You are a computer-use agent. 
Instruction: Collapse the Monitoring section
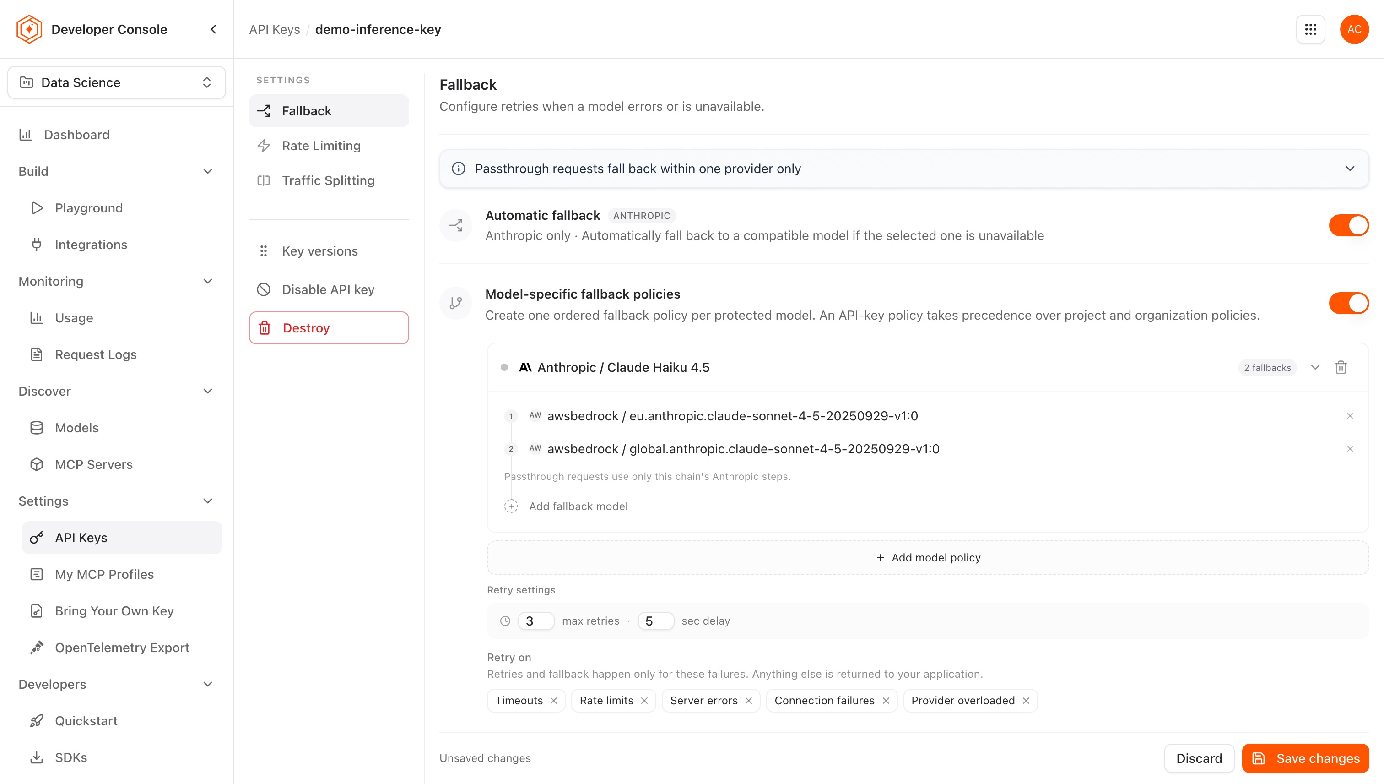[x=208, y=281]
